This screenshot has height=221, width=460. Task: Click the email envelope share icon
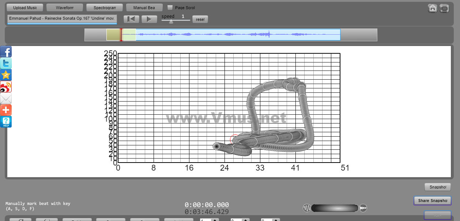6,99
